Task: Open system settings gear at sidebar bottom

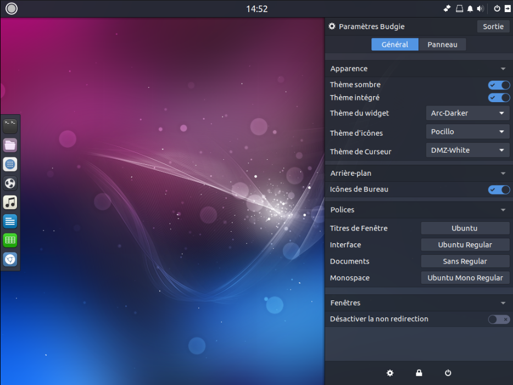Action: pos(390,373)
